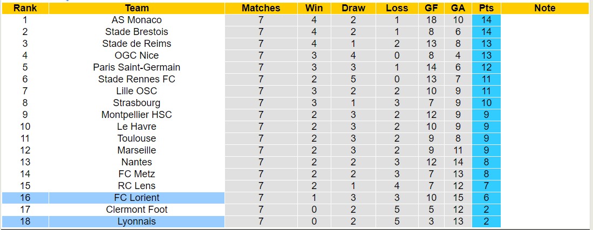The width and height of the screenshot is (593, 230).
Task: Open the Stade Brestois team entry
Action: [137, 32]
